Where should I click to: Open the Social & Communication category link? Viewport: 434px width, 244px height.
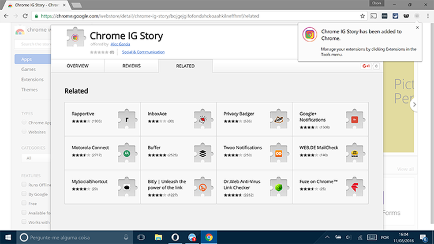pyautogui.click(x=143, y=52)
